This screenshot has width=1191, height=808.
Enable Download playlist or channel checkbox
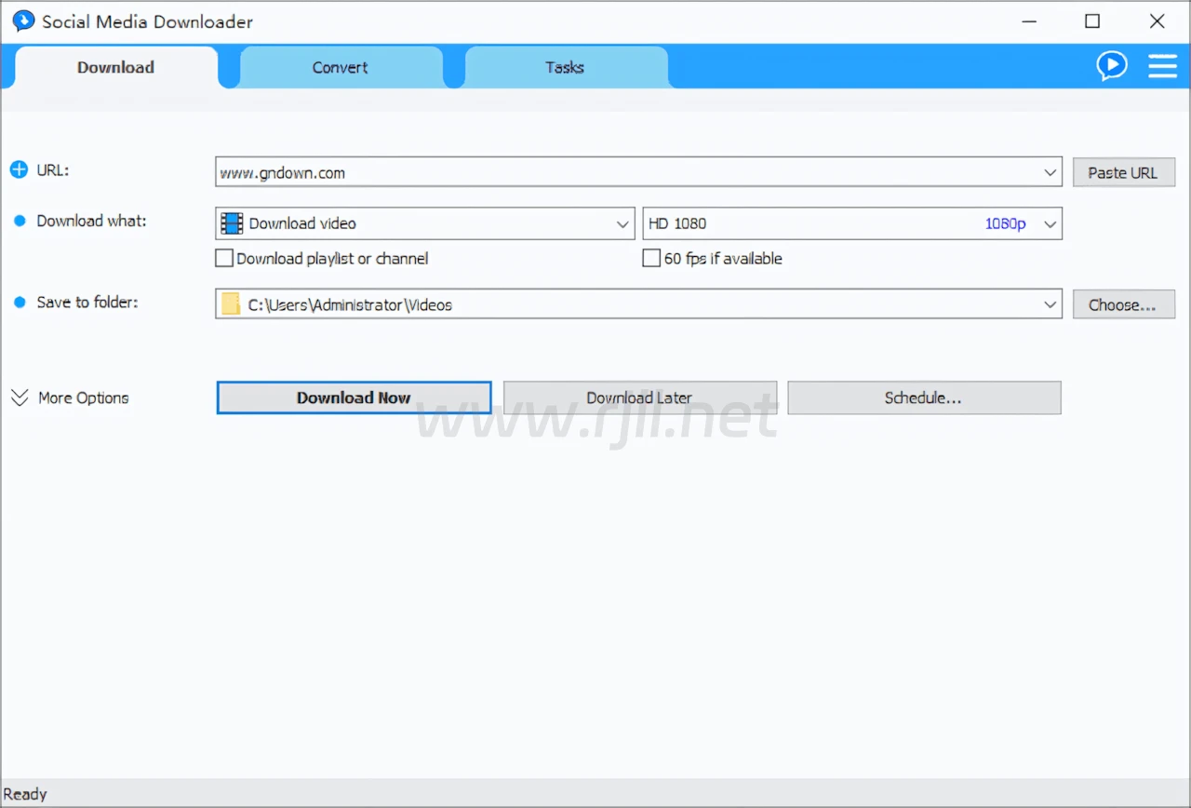(x=224, y=259)
